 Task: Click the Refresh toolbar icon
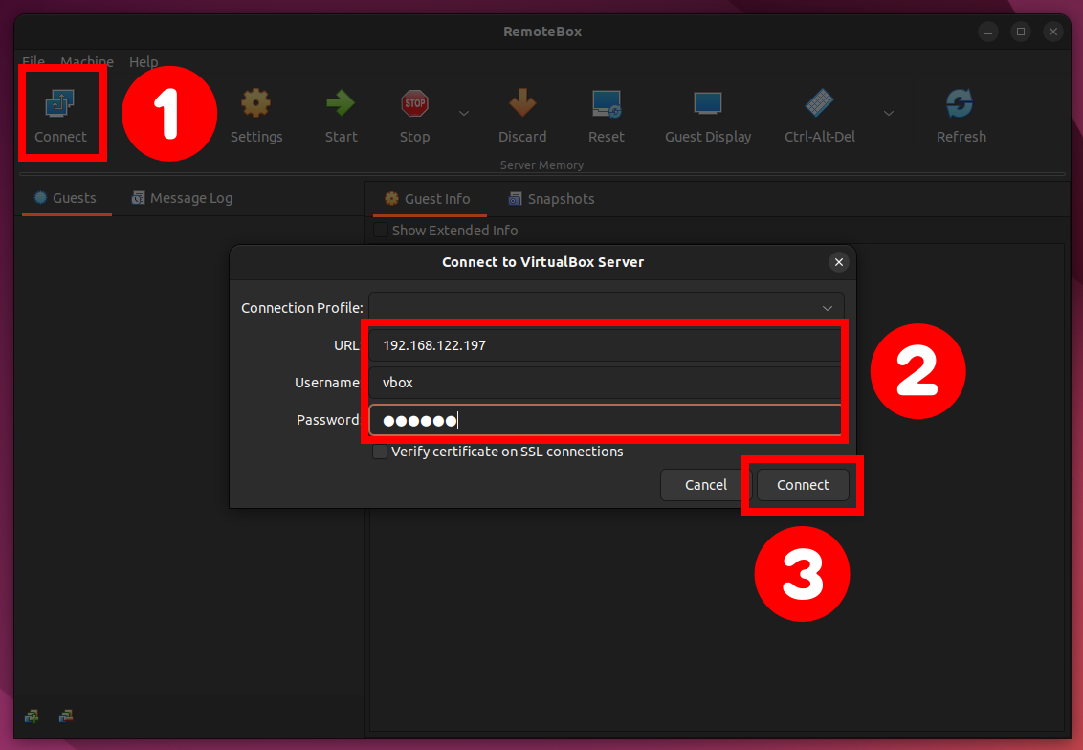tap(960, 103)
